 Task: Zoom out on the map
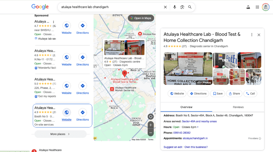tap(151, 133)
